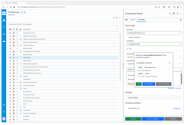The width and height of the screenshot is (185, 125).
Task: Click the filter icon above the hit list
Action: [x=113, y=18]
